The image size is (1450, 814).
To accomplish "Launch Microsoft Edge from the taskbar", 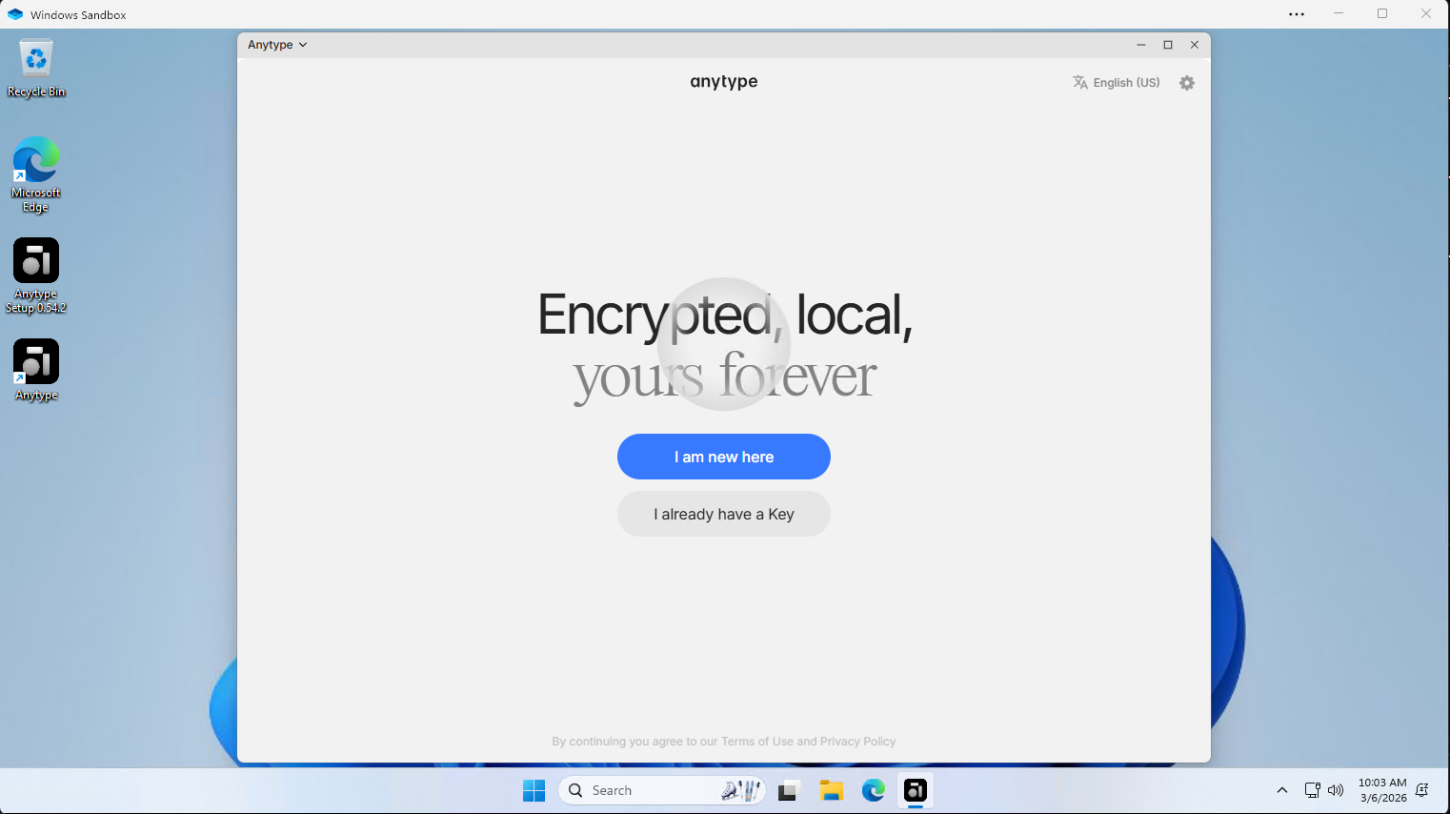I will click(874, 790).
